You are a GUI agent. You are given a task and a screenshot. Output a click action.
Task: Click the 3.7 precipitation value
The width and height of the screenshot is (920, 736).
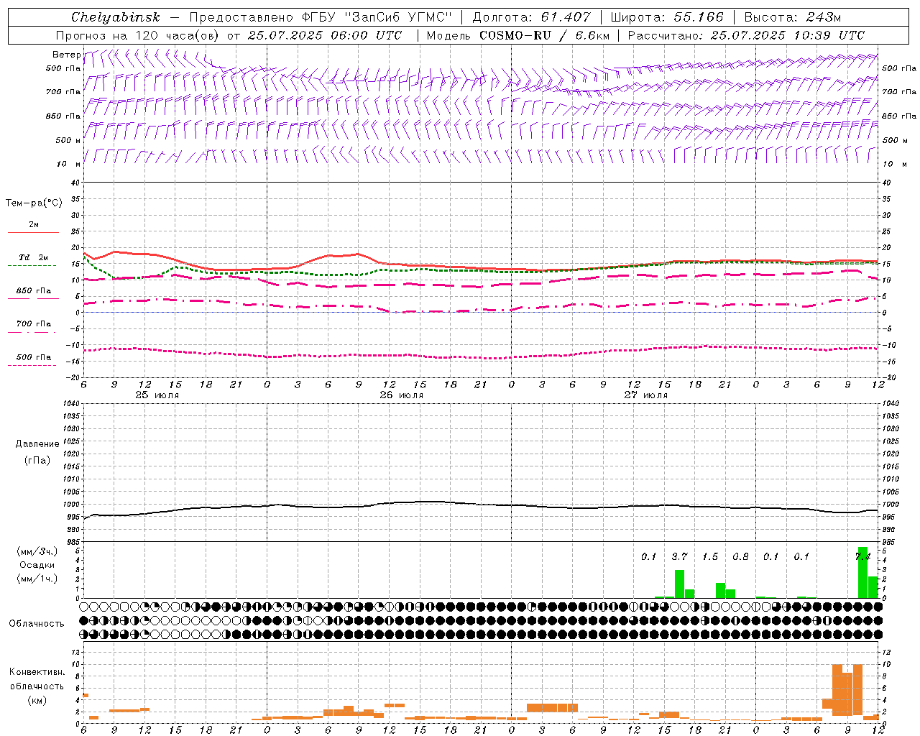point(679,556)
